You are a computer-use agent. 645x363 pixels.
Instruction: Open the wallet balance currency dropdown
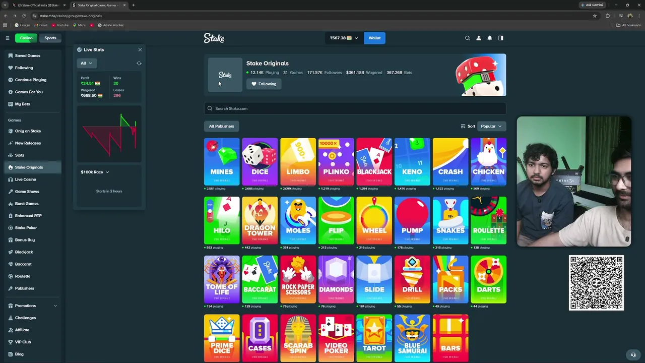344,38
